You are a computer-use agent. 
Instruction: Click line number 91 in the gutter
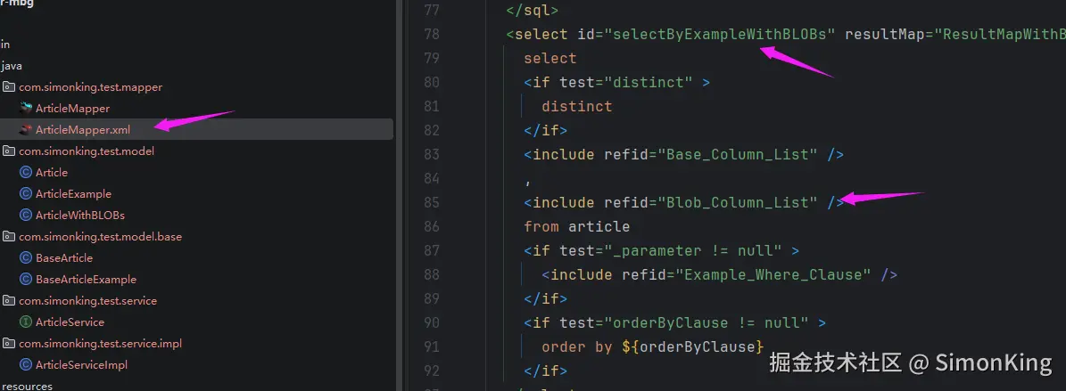432,346
